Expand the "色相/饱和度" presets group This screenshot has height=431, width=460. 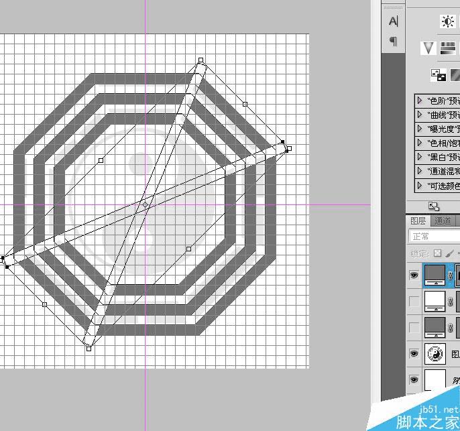tap(420, 143)
